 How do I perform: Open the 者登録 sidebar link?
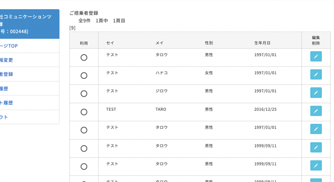7,74
